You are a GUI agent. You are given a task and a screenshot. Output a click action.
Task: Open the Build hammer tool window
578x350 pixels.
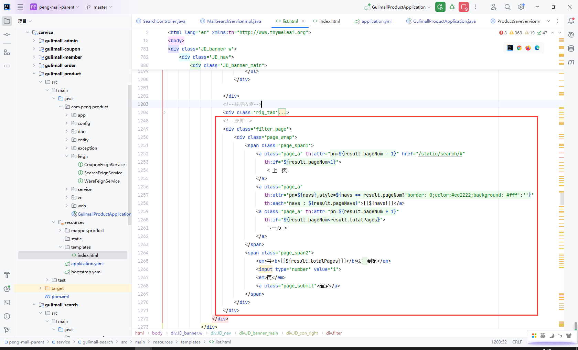coord(7,275)
